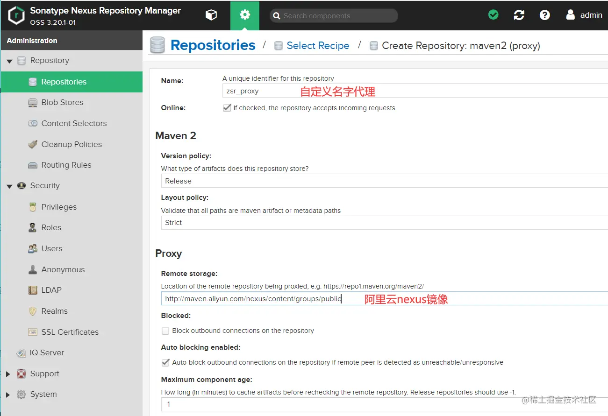Click the Blob Stores icon in sidebar
Viewport: 608px width, 416px height.
click(x=33, y=103)
